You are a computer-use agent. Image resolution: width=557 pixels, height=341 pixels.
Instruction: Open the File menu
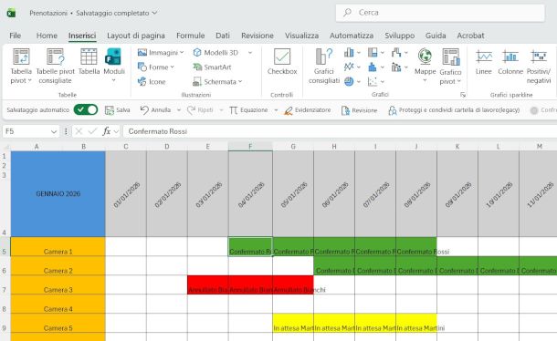point(15,36)
